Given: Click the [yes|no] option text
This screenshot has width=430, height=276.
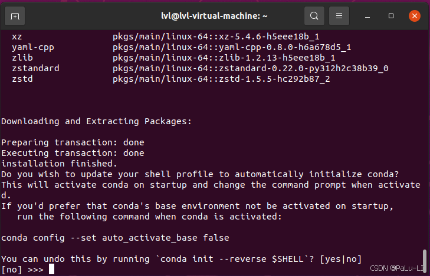Looking at the screenshot, I should 340,259.
